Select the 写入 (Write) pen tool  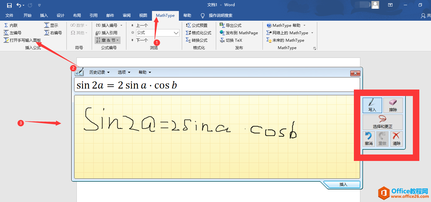372,105
